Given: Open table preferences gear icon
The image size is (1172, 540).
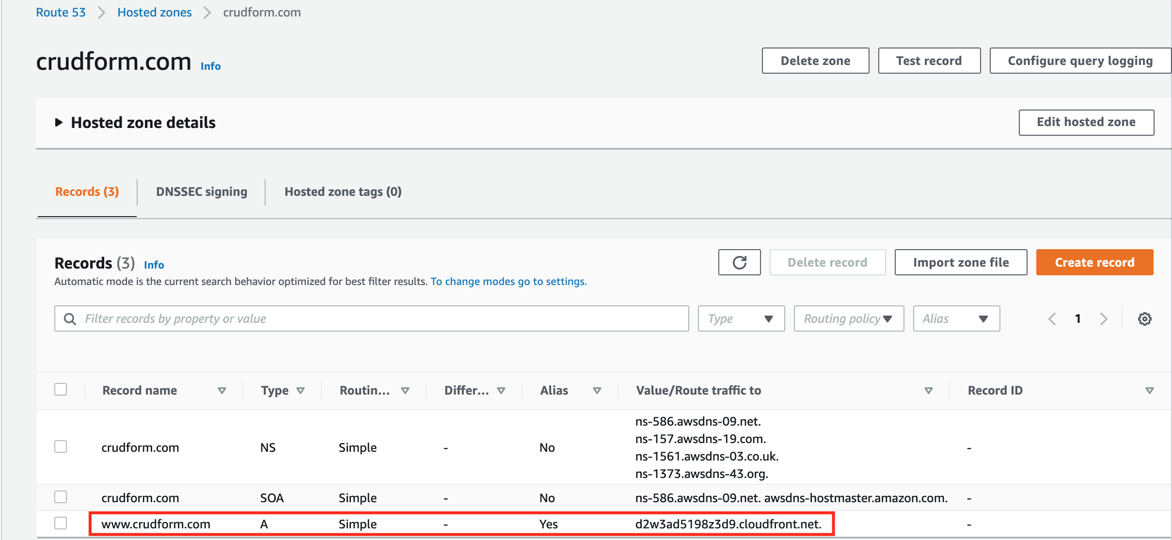Looking at the screenshot, I should point(1144,319).
